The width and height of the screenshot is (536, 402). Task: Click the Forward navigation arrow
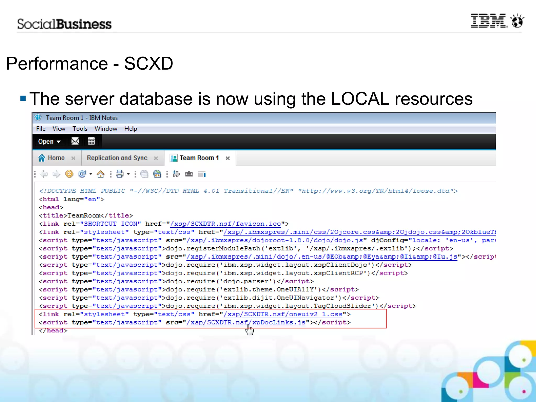pyautogui.click(x=56, y=174)
